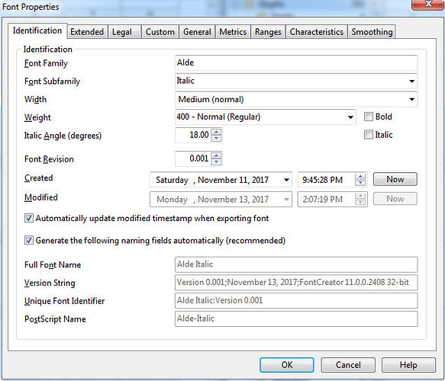Increase the Font Revision spinner value
Screen dimensions: 445x381
point(216,155)
